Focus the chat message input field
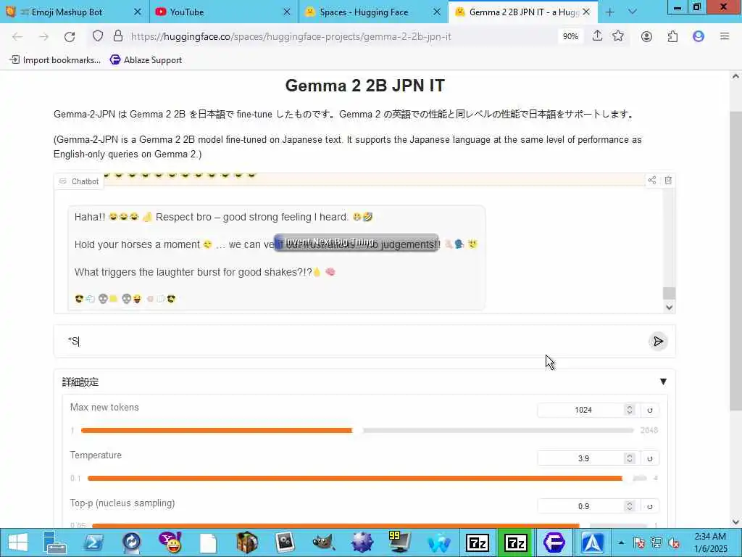Viewport: 742px width, 557px height. 350,341
